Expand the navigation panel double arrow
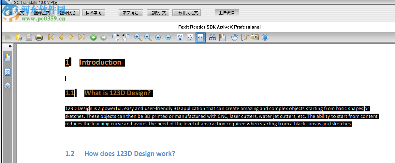The height and width of the screenshot is (163, 395). coord(10,46)
